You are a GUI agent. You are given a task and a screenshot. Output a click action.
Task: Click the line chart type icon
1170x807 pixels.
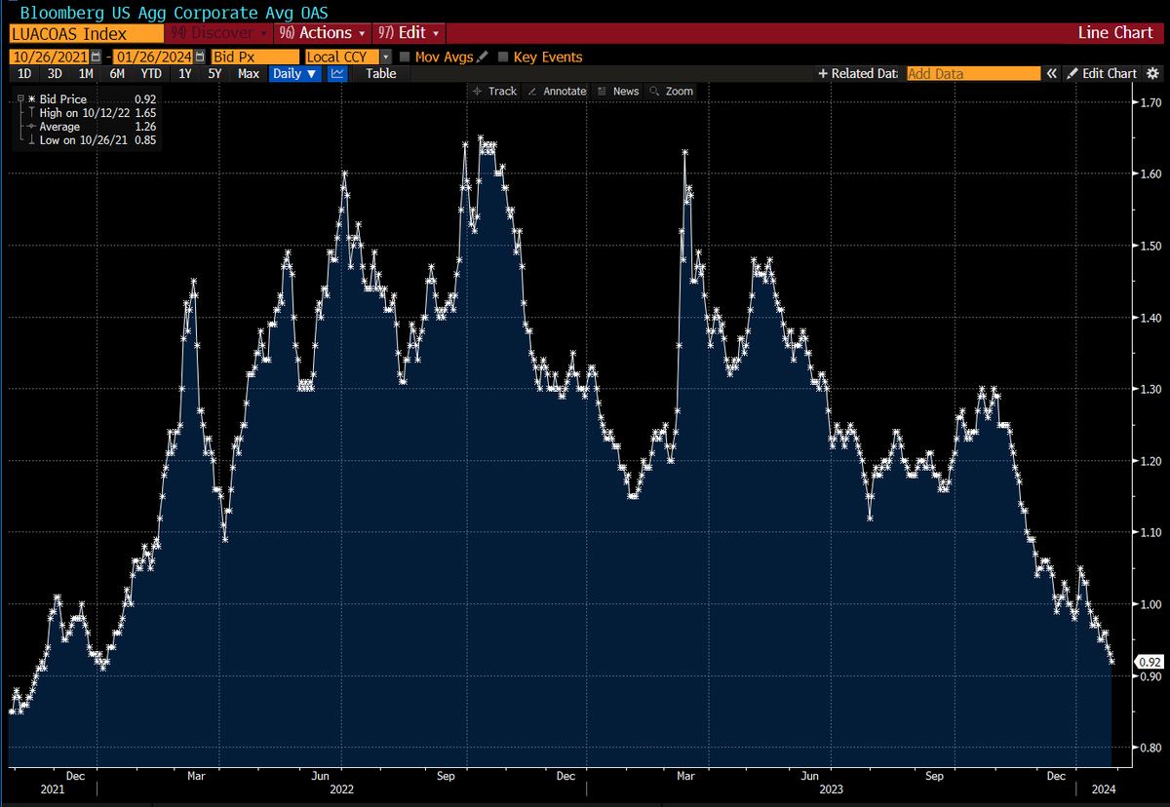pyautogui.click(x=336, y=73)
